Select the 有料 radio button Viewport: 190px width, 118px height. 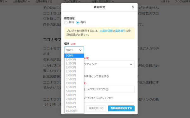click(78, 23)
